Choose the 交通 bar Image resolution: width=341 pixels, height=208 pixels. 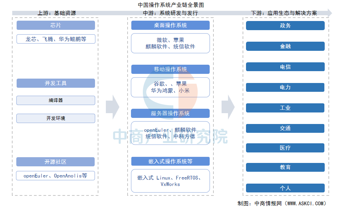285,128
